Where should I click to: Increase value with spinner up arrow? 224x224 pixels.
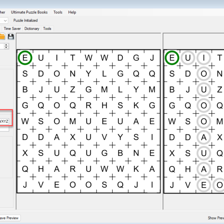tap(6, 44)
